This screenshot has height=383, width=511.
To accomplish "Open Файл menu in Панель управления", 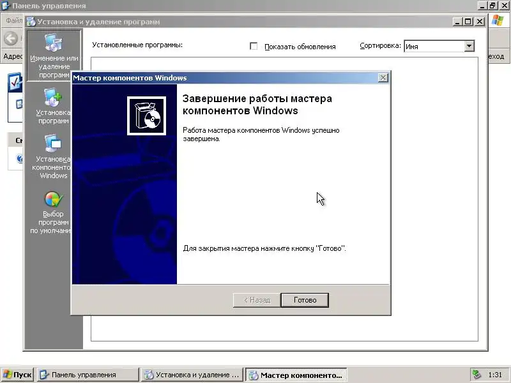I will (13, 20).
